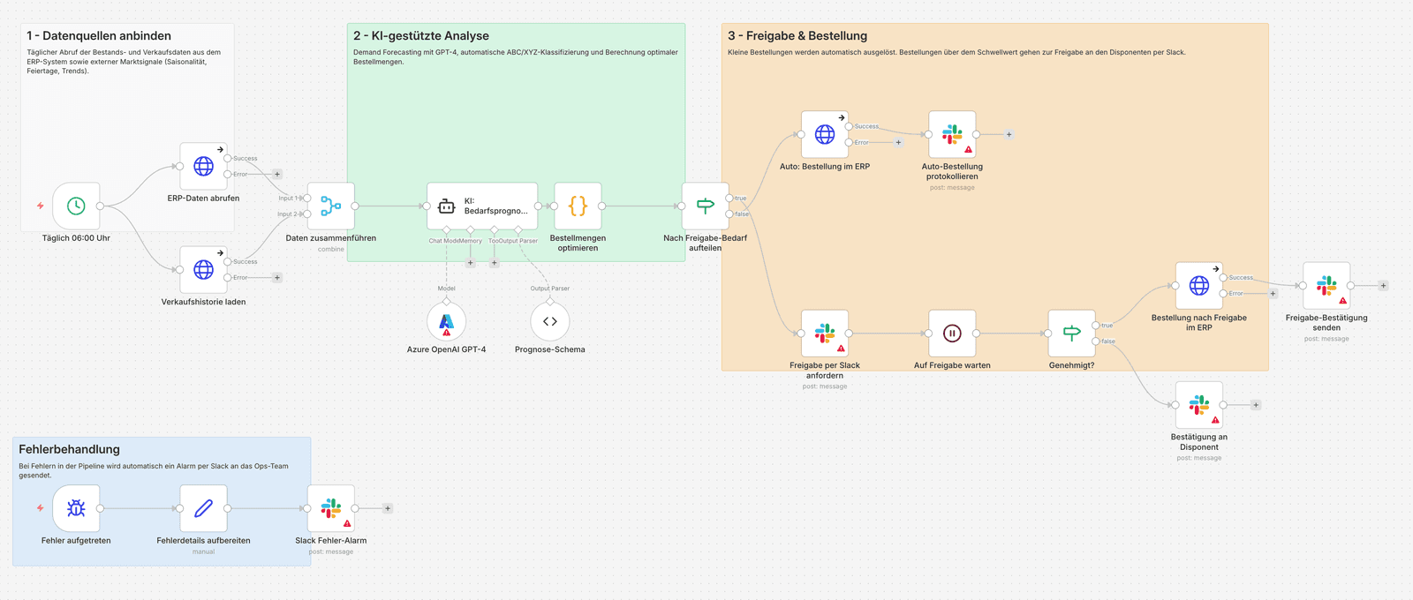Open the Prognose-Schema output parser node
This screenshot has height=600, width=1413.
tap(549, 322)
